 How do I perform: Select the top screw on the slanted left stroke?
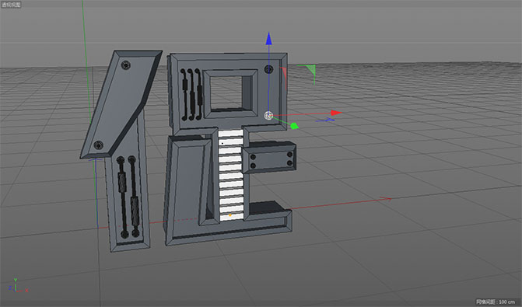click(125, 65)
